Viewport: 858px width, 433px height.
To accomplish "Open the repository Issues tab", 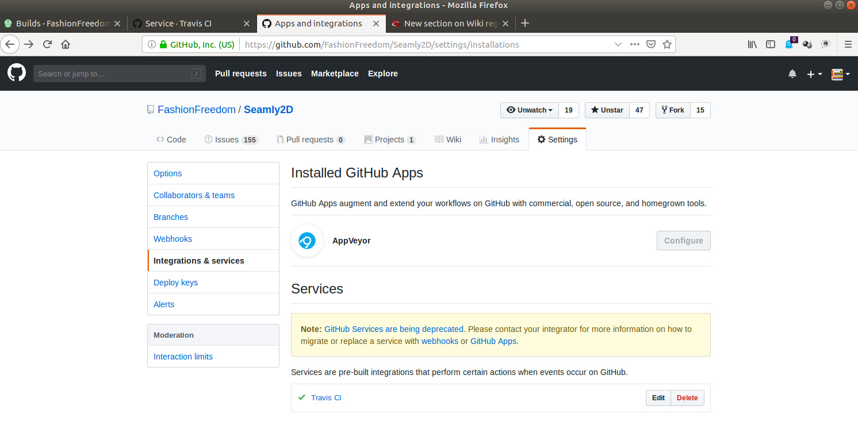I will (231, 140).
